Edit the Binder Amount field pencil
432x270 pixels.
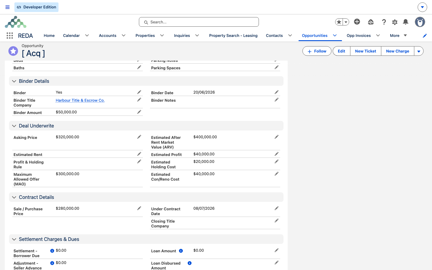pos(139,112)
